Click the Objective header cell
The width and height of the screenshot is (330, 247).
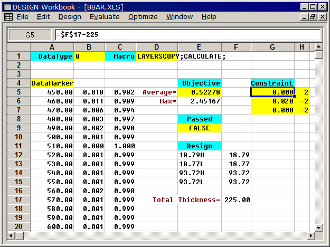200,83
